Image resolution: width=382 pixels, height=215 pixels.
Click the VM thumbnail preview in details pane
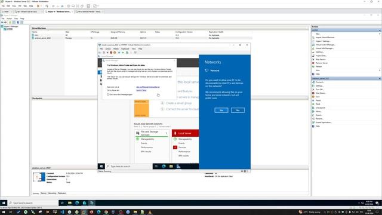[x=39, y=177]
